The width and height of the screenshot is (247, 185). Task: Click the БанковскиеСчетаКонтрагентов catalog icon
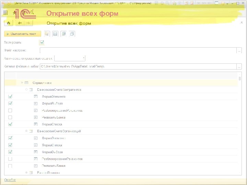click(x=31, y=89)
